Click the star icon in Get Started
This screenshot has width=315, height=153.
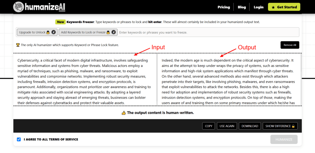coord(273,7)
